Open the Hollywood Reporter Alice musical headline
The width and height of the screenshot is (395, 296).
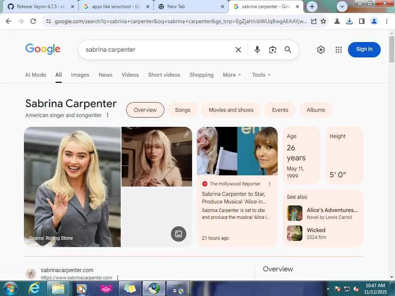[234, 198]
